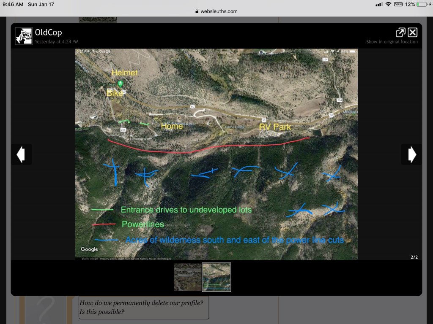Image resolution: width=433 pixels, height=324 pixels.
Task: Click the 2/2 image counter
Action: tap(414, 257)
